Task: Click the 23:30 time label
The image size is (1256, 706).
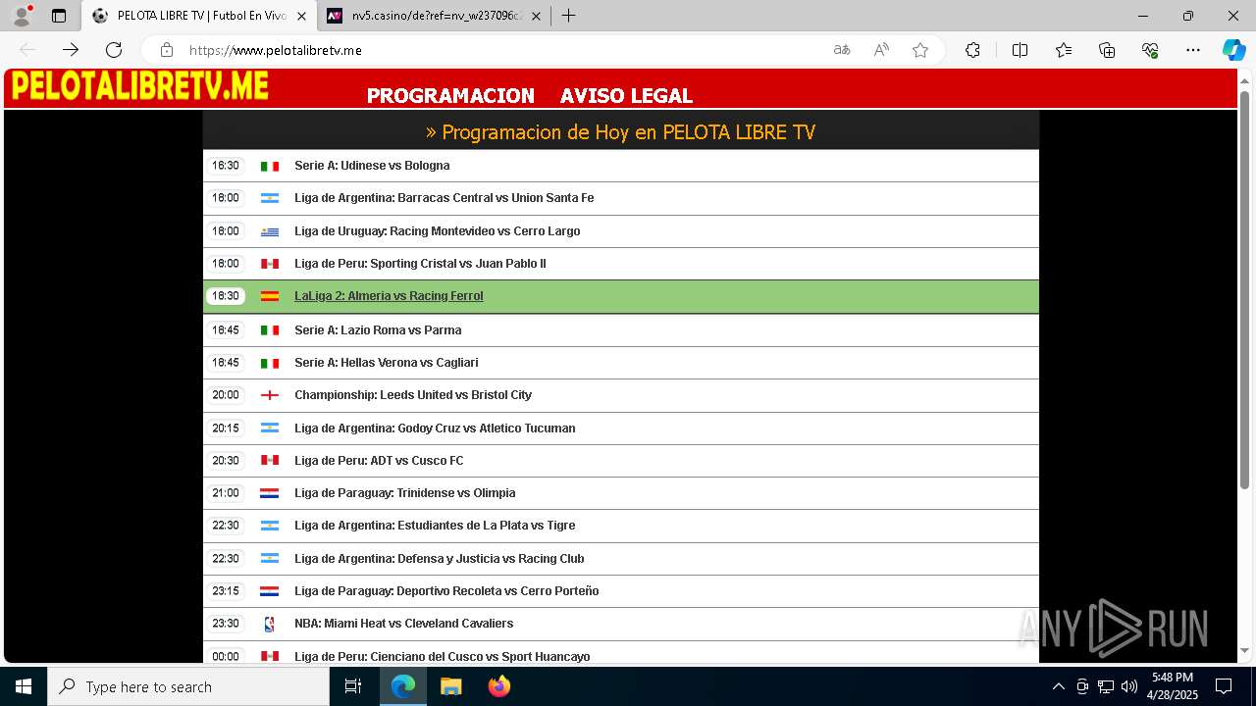Action: pyautogui.click(x=226, y=624)
